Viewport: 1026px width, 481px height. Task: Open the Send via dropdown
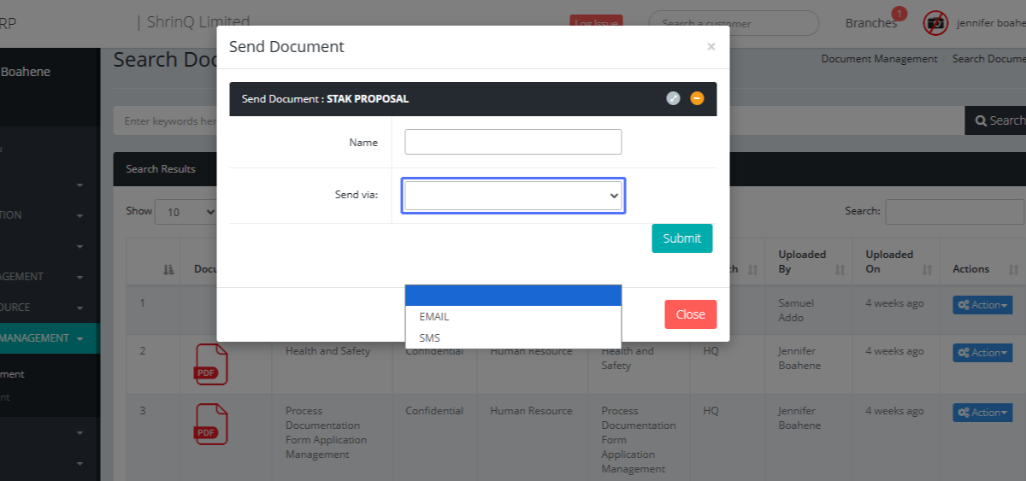[513, 196]
